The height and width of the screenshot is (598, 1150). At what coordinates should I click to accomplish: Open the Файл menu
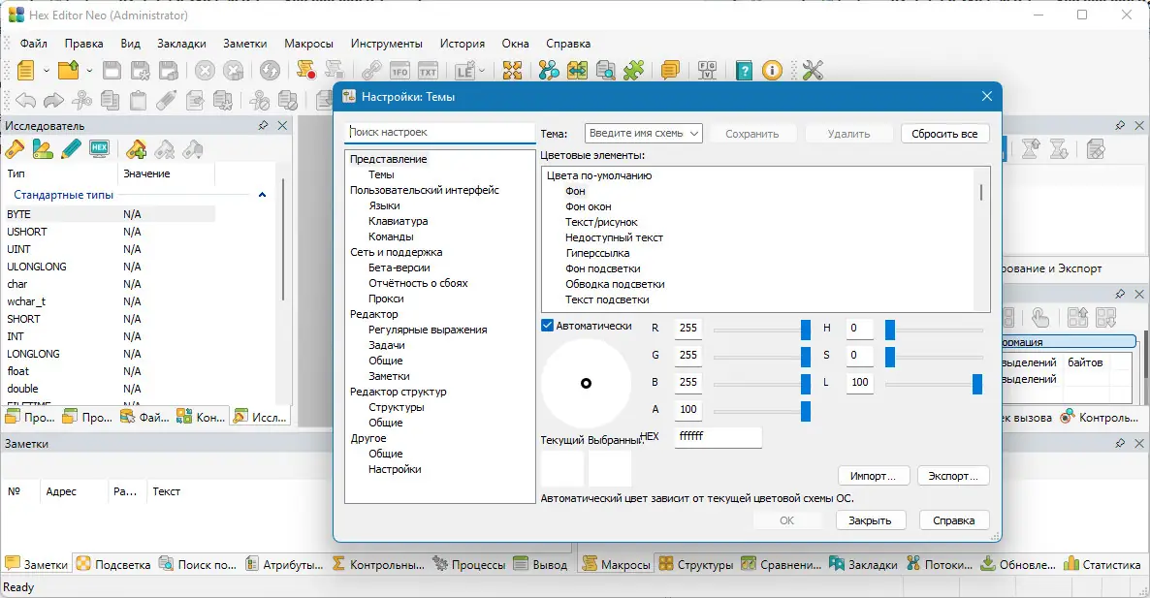(x=34, y=44)
